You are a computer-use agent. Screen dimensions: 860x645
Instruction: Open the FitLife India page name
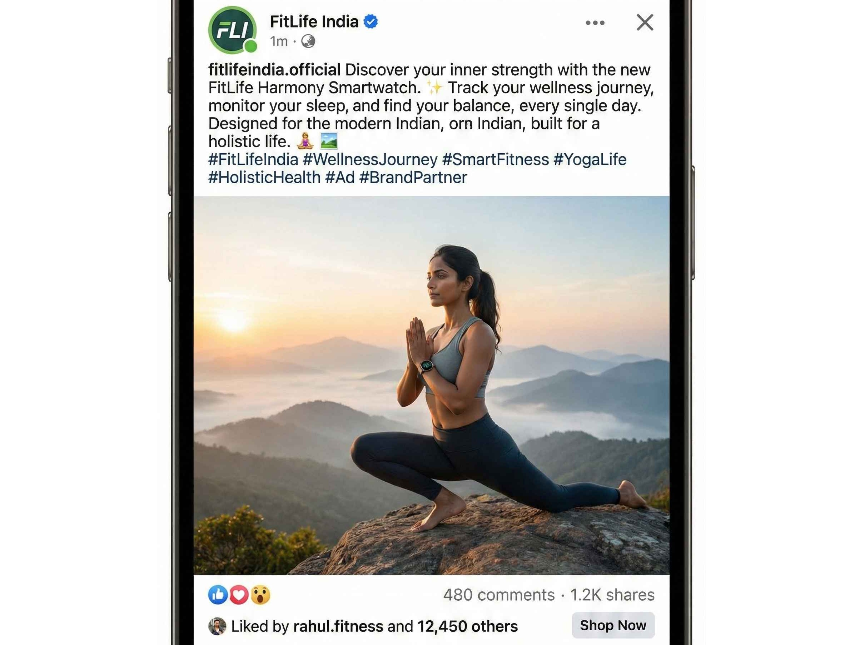pos(314,21)
